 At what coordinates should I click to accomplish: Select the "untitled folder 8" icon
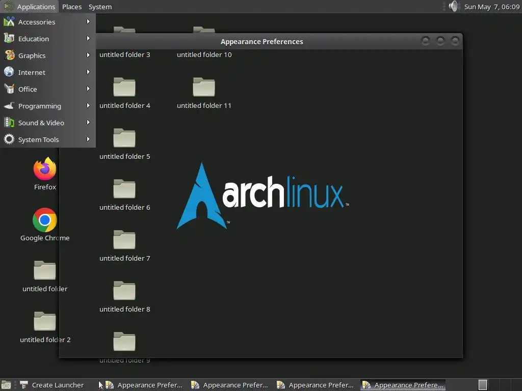(x=124, y=291)
